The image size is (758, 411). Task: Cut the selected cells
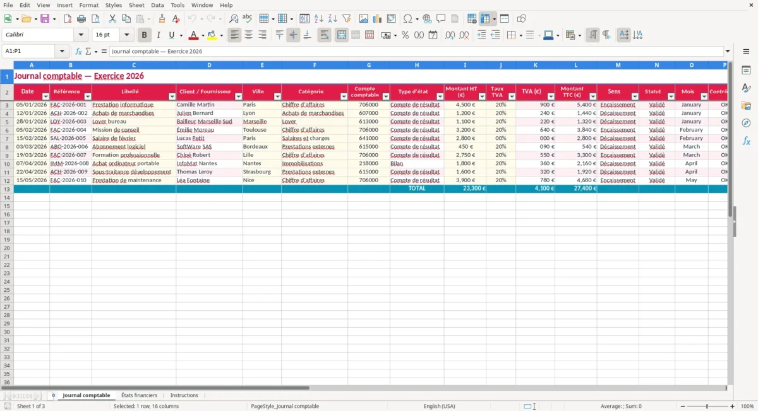(x=112, y=19)
